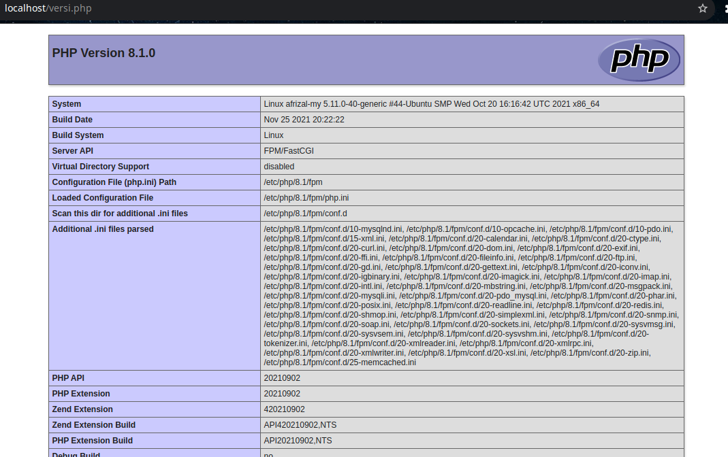Bookmark this page with the star icon
Screen dimensions: 728x457
click(703, 8)
